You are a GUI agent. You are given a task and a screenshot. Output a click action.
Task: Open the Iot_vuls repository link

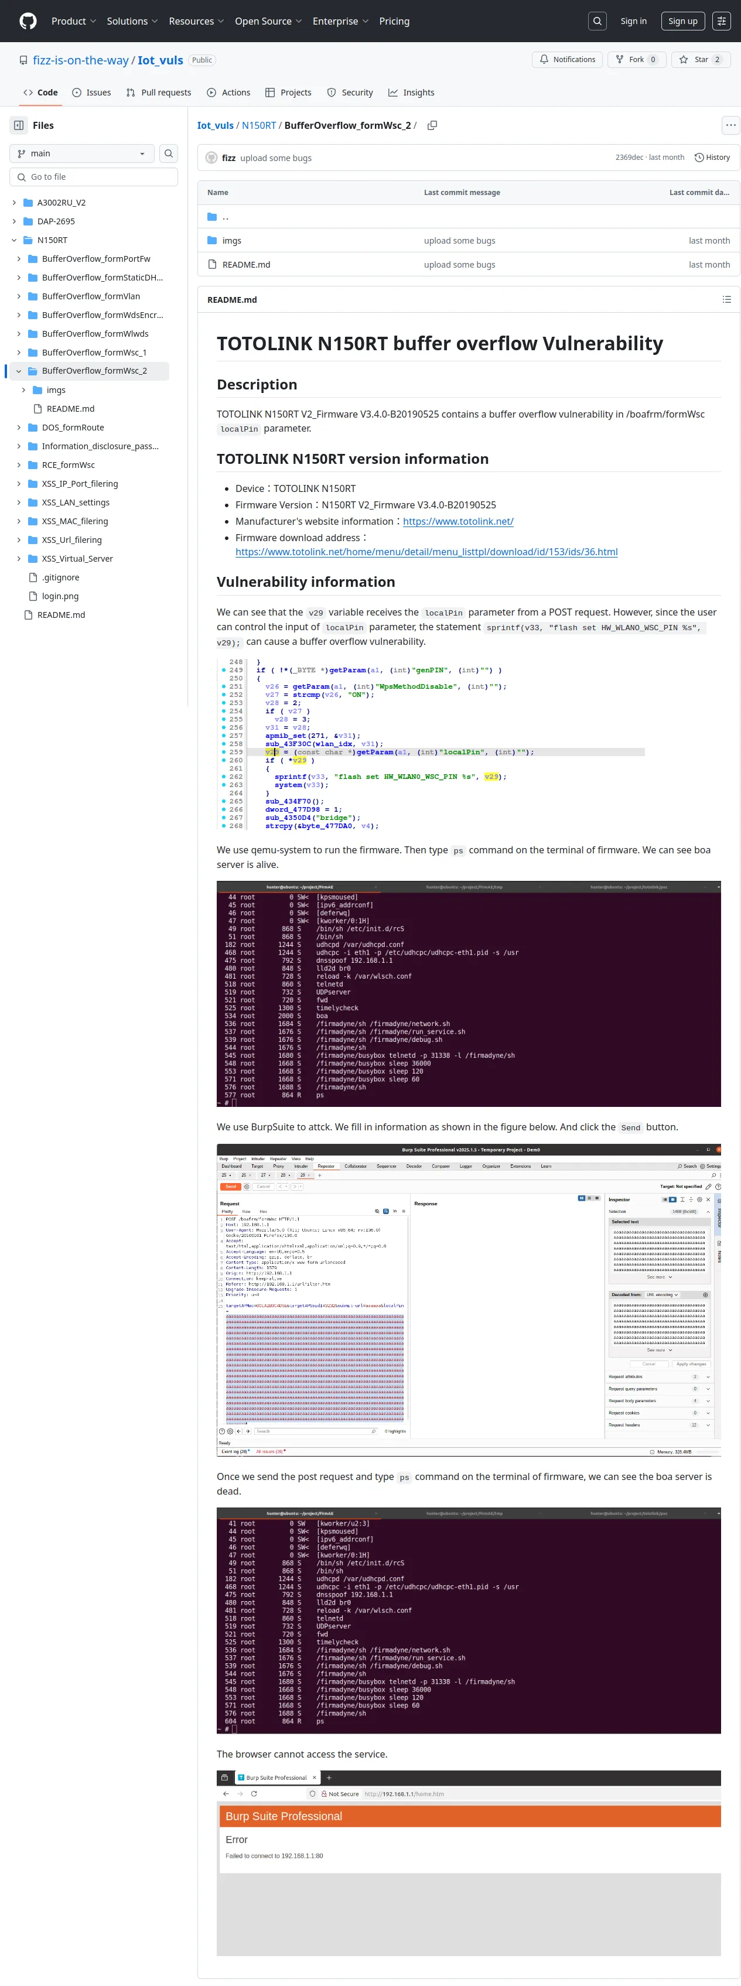click(x=161, y=60)
